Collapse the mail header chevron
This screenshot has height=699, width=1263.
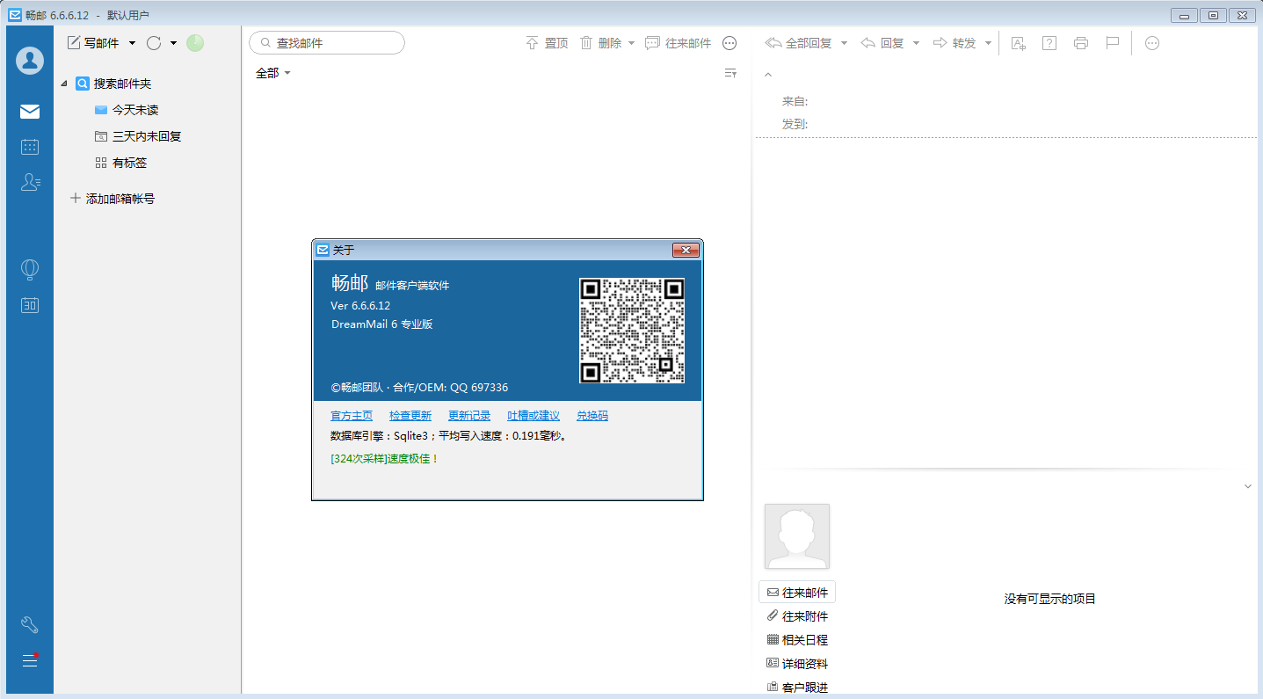pyautogui.click(x=768, y=75)
